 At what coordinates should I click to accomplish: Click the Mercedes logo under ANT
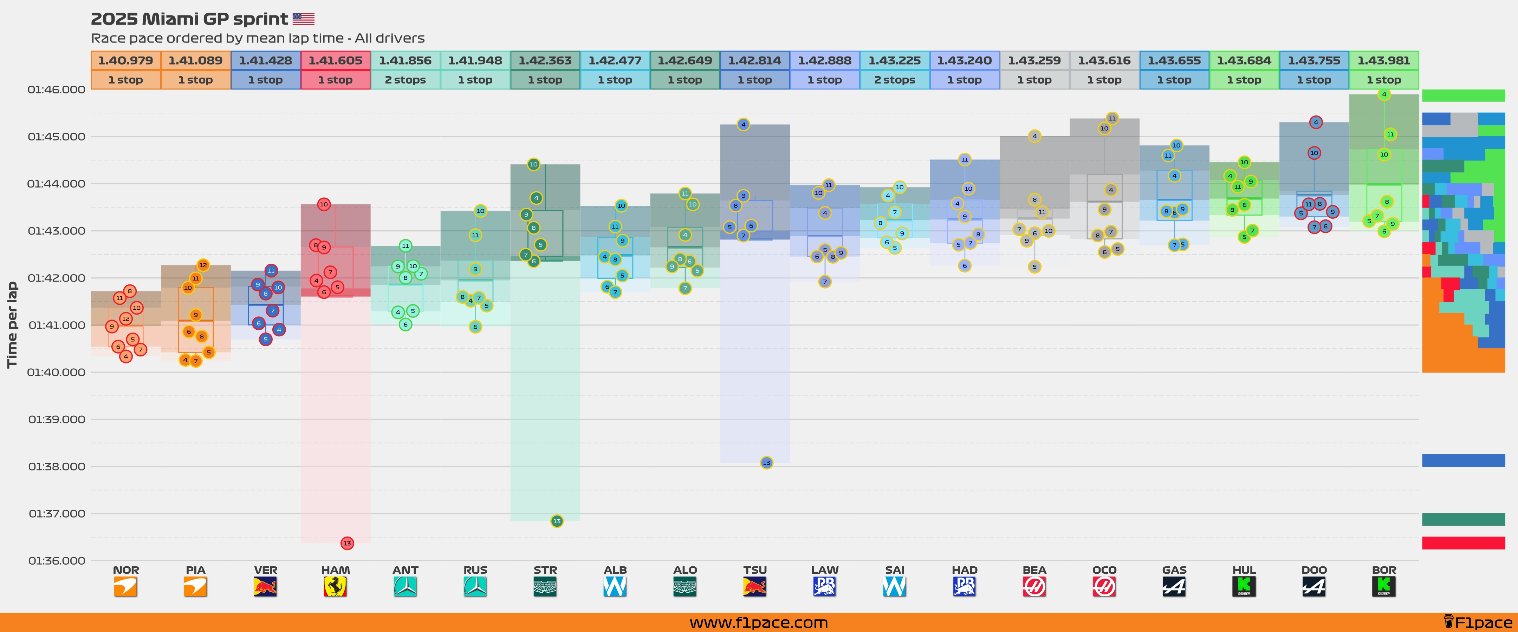[x=406, y=587]
